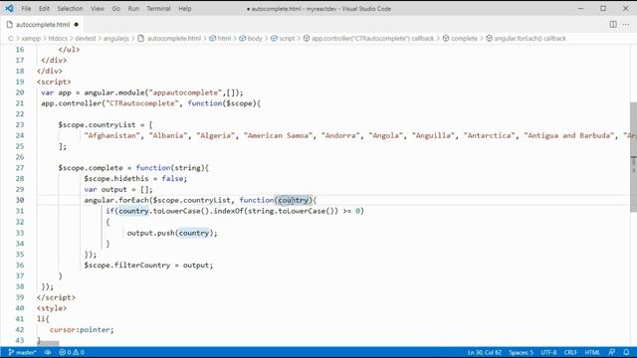The height and width of the screenshot is (358, 637).
Task: Open the File menu
Action: click(x=26, y=9)
